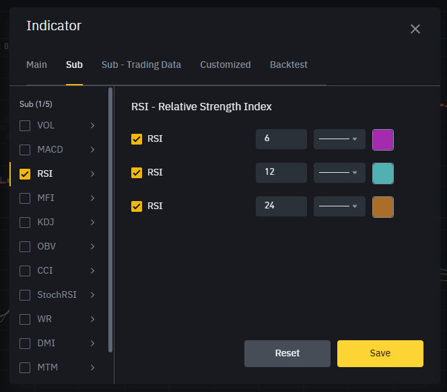Click the chevron arrow beside StochRSI

[92, 295]
